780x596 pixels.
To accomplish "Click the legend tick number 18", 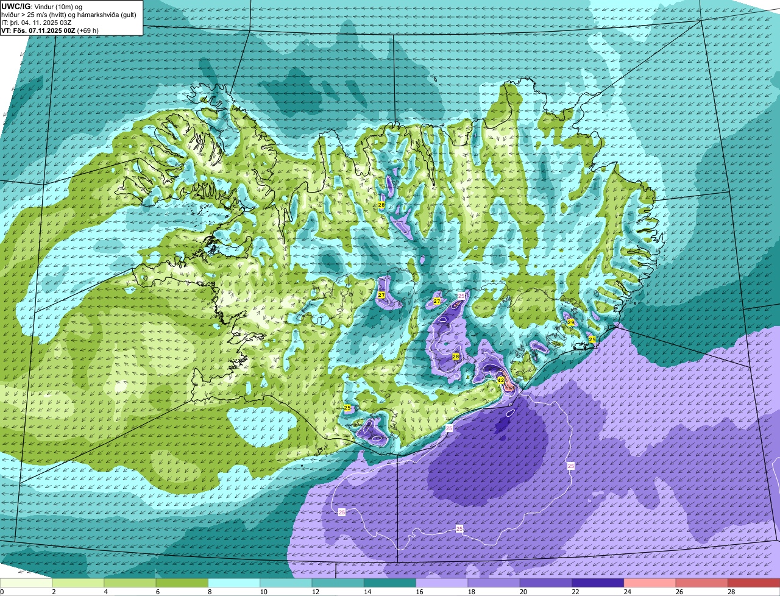I will point(471,592).
